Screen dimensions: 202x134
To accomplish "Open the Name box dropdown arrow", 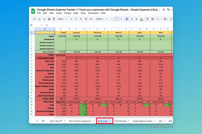I will coord(41,25).
